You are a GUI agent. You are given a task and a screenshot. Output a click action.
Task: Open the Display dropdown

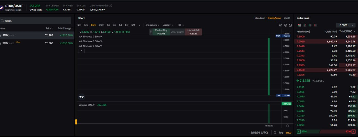(168, 25)
